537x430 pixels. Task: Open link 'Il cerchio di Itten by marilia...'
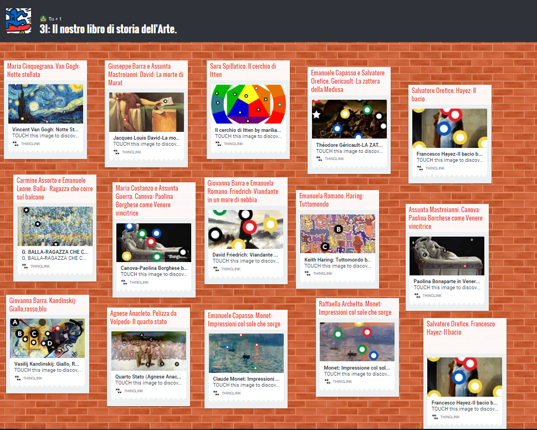248,130
